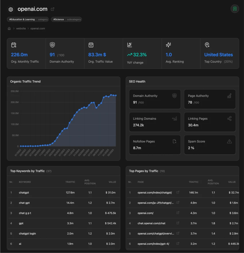The width and height of the screenshot is (244, 253).
Task: Click openai.com/index/chatgpt/ page text
Action: click(154, 192)
